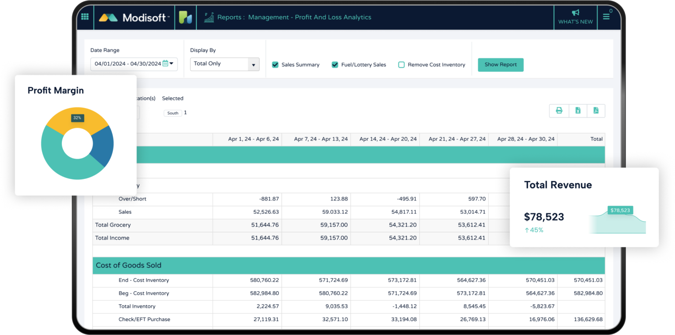Open the hamburger menu with zero notifications
This screenshot has height=335, width=675.
tap(607, 17)
